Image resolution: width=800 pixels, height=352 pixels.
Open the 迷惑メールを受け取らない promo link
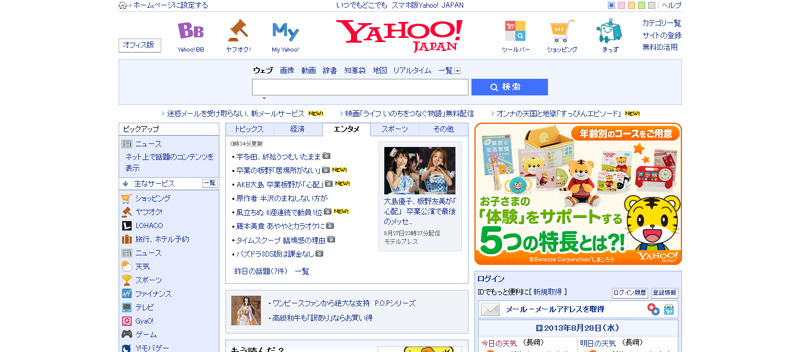(x=235, y=113)
